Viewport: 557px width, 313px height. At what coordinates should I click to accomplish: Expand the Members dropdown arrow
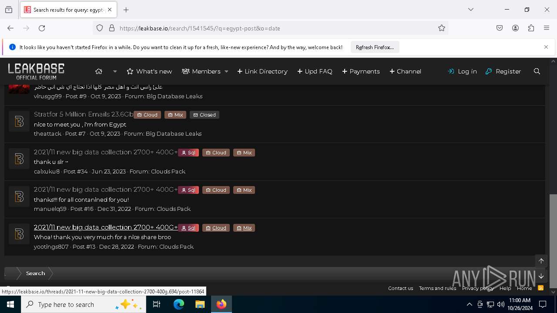pos(226,71)
